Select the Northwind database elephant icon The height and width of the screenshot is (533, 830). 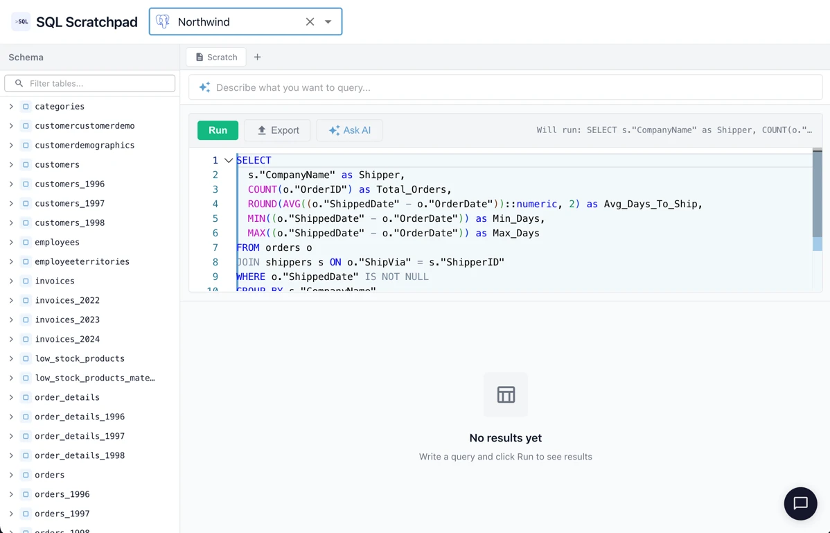[x=162, y=21]
